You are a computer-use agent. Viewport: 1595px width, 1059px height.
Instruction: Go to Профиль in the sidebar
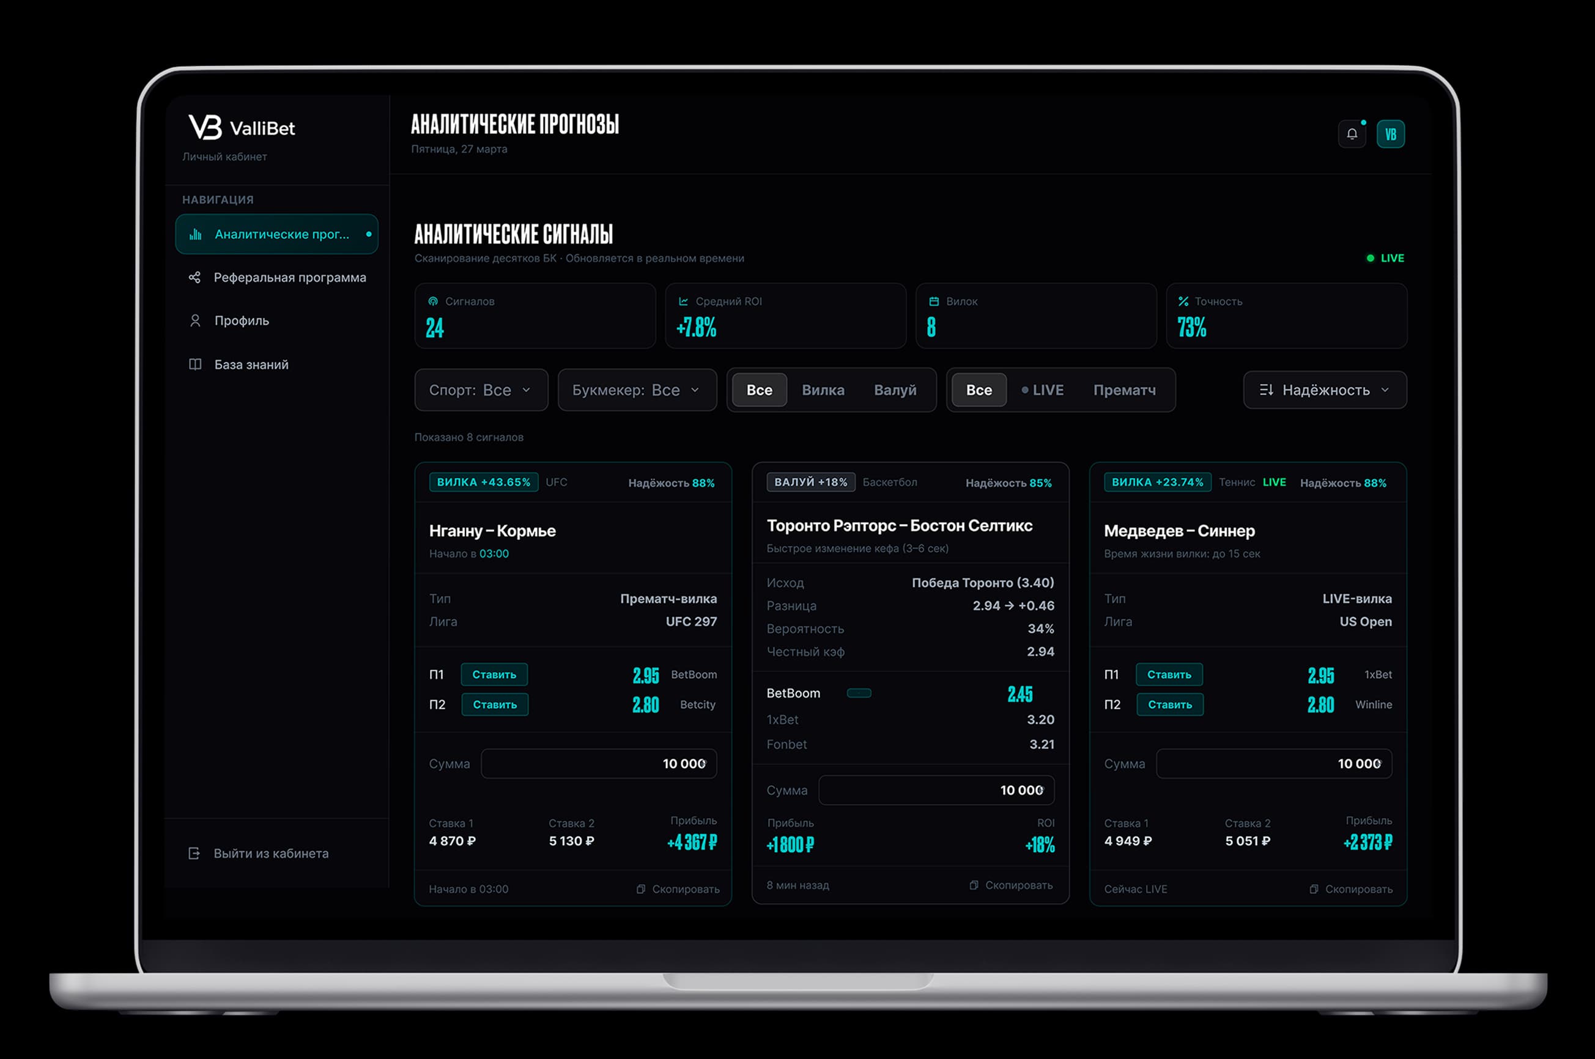coord(276,321)
